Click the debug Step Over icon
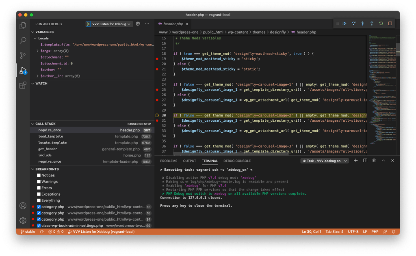The image size is (416, 256). [x=353, y=24]
